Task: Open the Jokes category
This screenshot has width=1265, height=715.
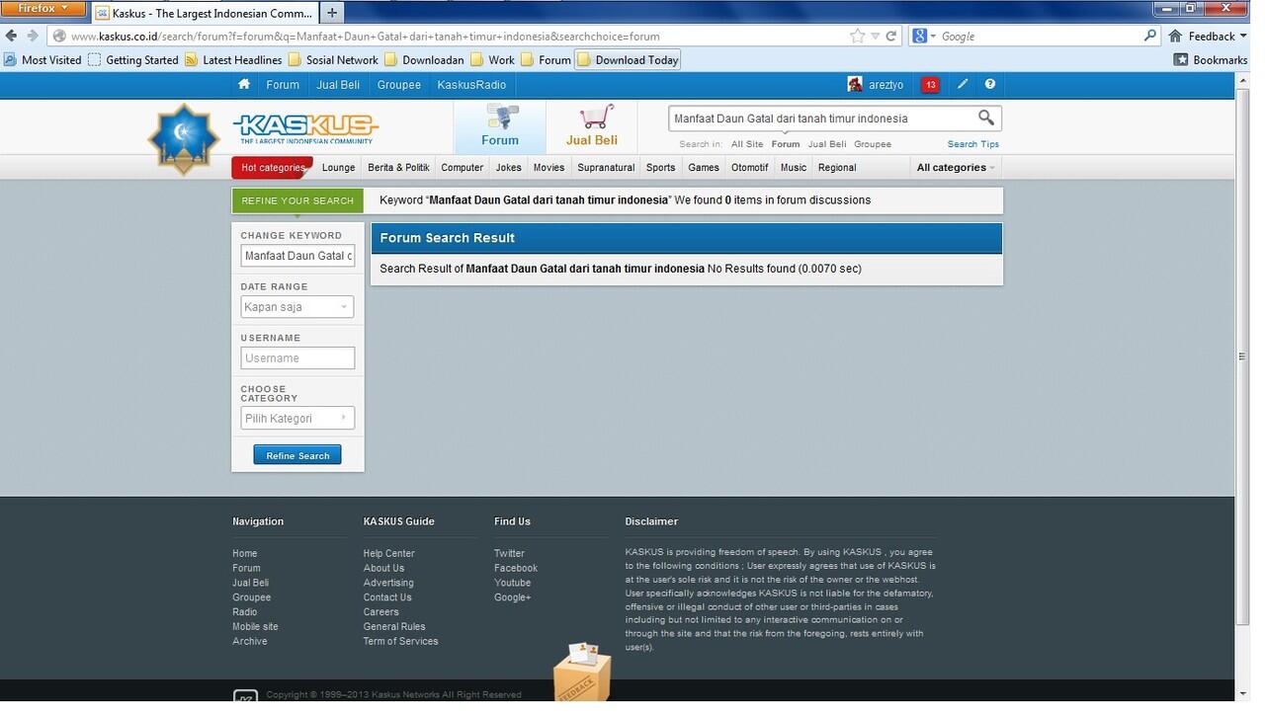Action: (509, 168)
